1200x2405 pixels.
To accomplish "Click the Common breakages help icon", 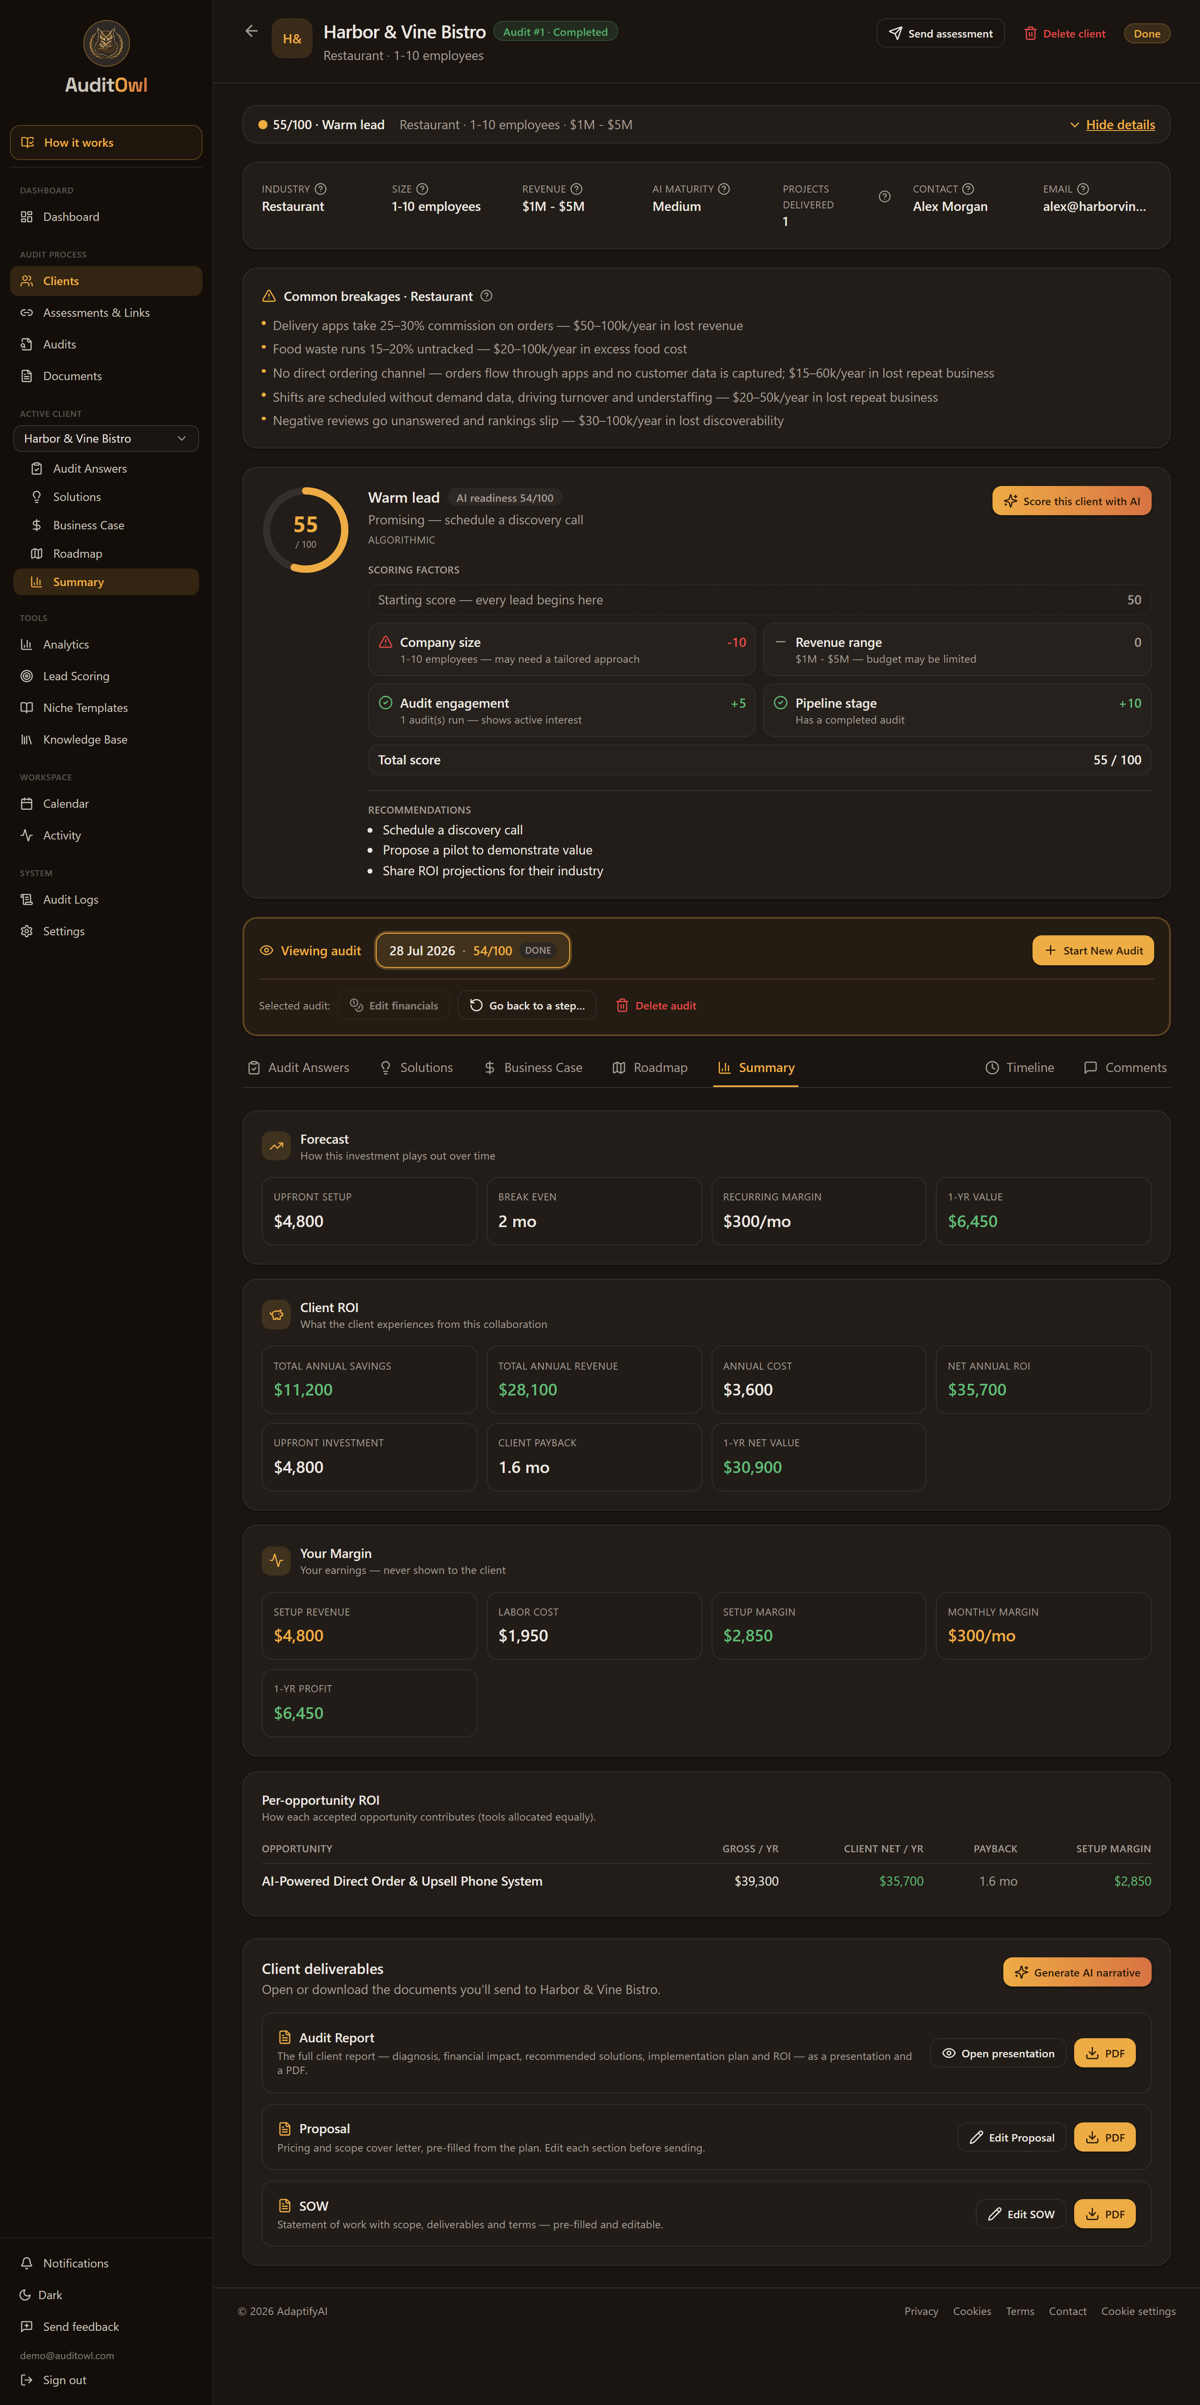I will point(486,296).
